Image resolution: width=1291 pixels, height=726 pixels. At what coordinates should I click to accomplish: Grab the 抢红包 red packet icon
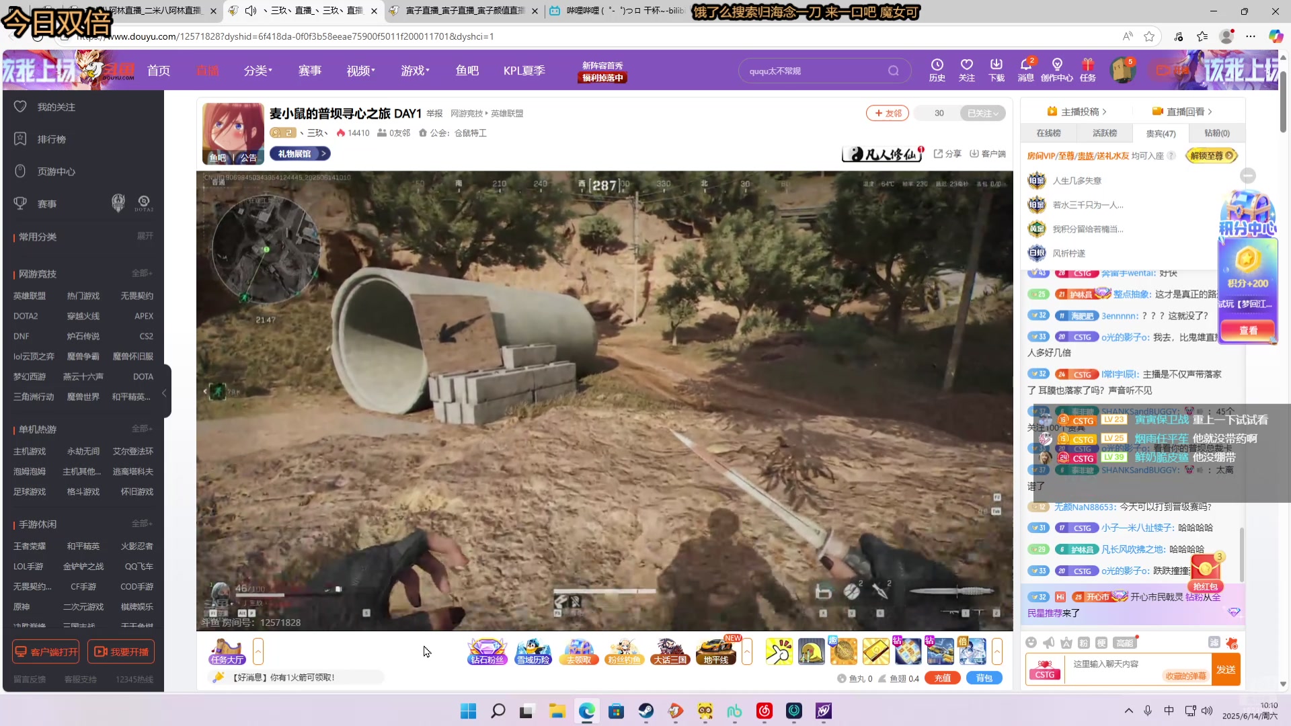click(1206, 573)
